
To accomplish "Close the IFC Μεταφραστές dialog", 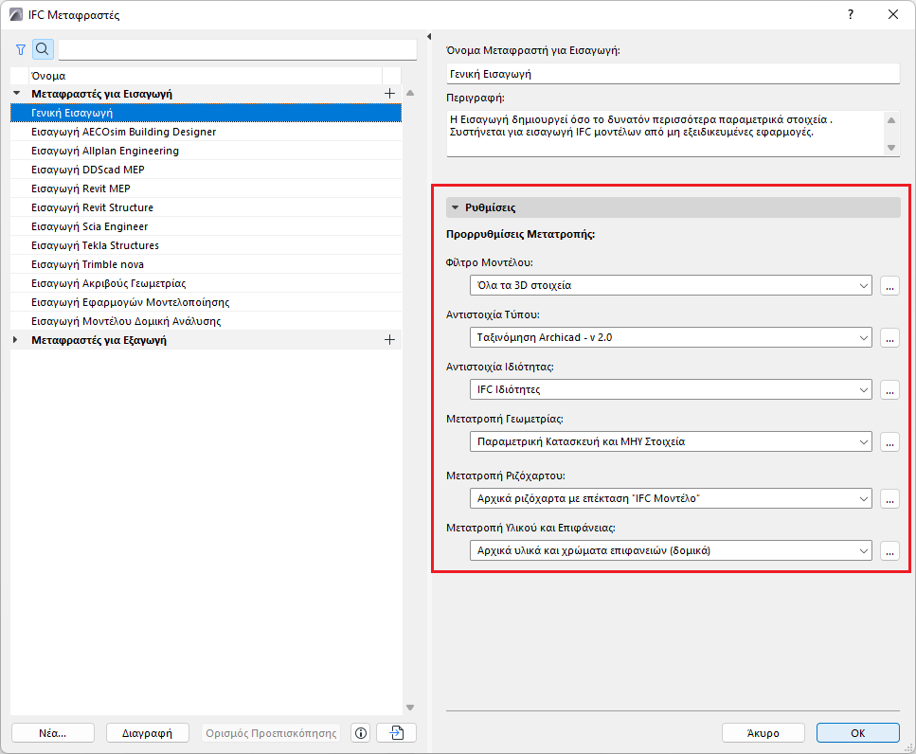I will [x=893, y=14].
